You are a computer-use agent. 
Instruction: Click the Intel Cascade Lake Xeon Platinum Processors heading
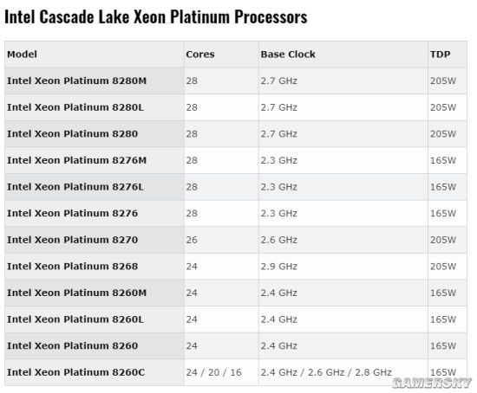point(156,16)
